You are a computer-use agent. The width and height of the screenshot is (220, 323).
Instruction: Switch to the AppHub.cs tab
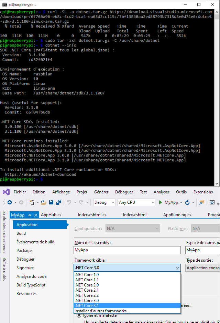click(x=51, y=215)
